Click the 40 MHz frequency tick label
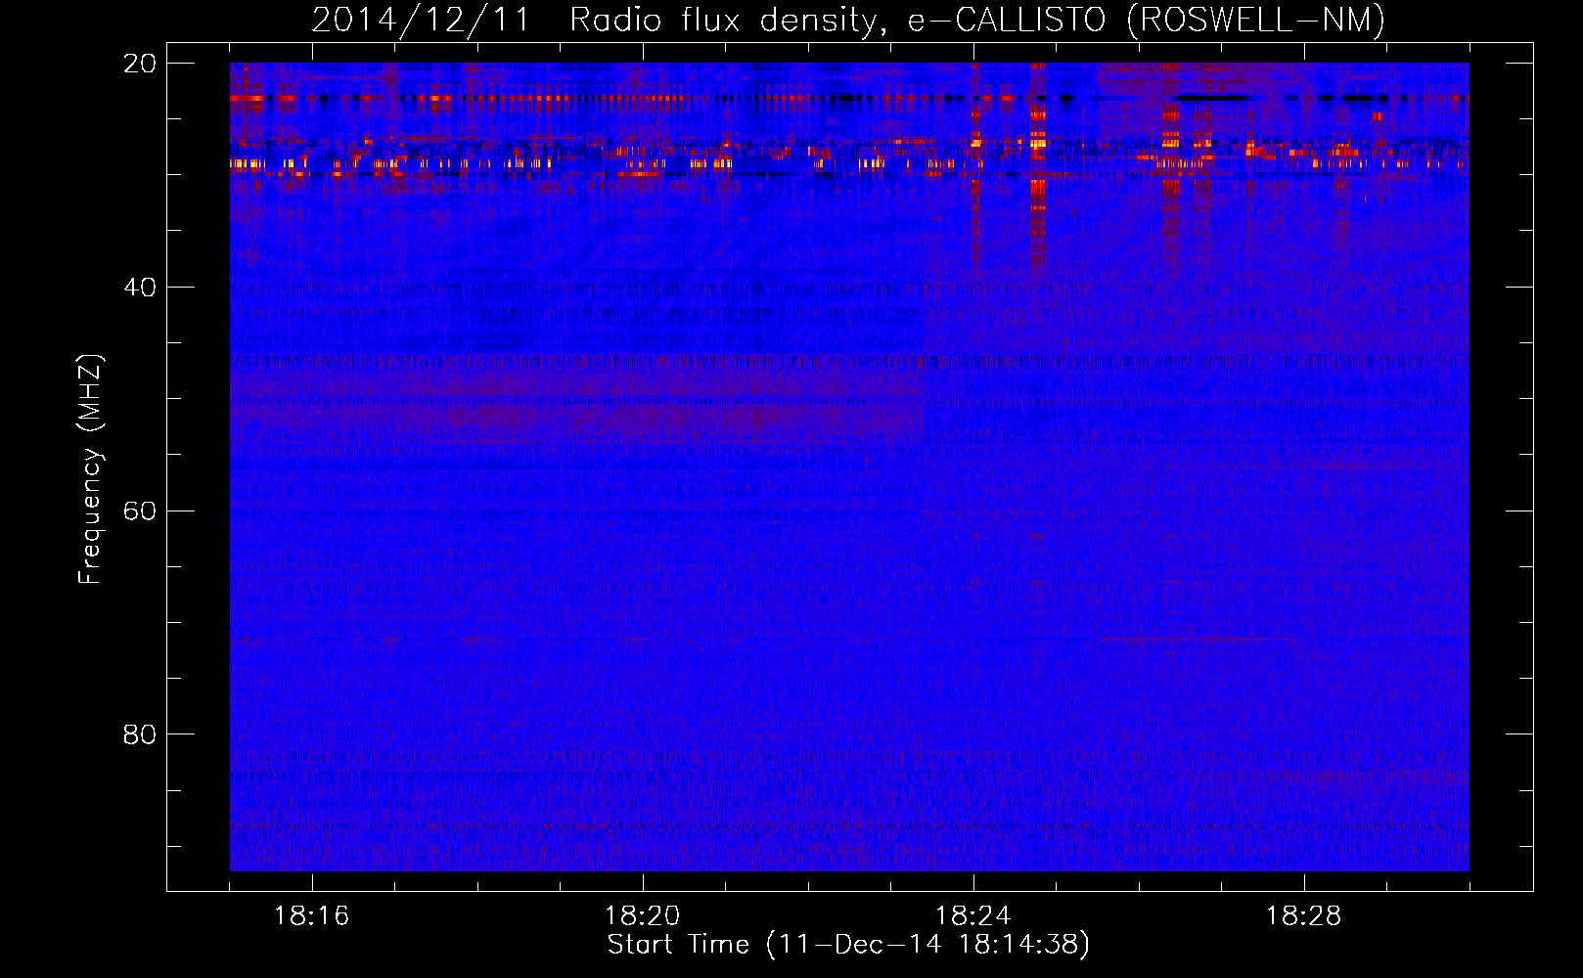Image resolution: width=1583 pixels, height=978 pixels. tap(140, 288)
